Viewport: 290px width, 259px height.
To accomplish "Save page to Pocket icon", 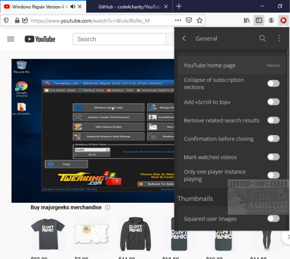I will coord(188,21).
